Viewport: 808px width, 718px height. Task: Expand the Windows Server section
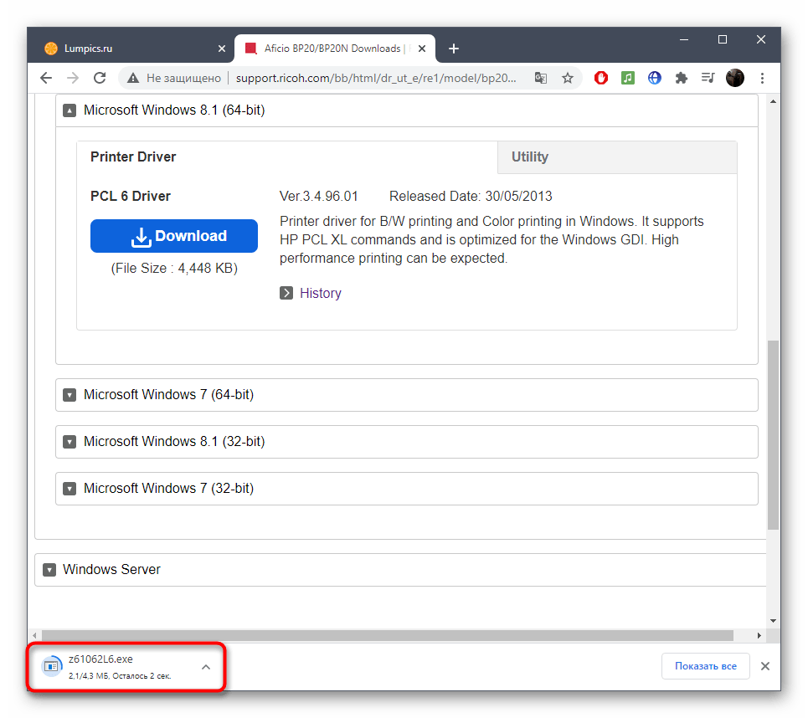400,570
